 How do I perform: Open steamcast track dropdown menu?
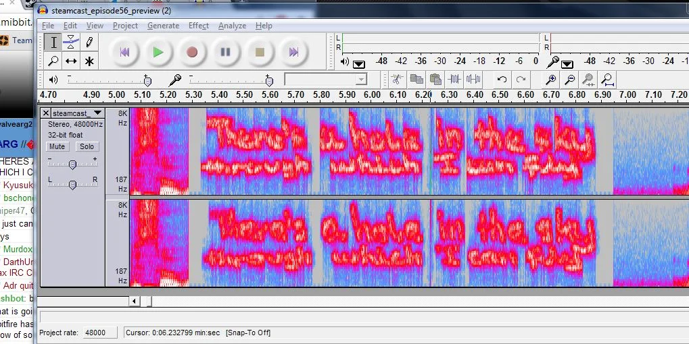point(97,113)
